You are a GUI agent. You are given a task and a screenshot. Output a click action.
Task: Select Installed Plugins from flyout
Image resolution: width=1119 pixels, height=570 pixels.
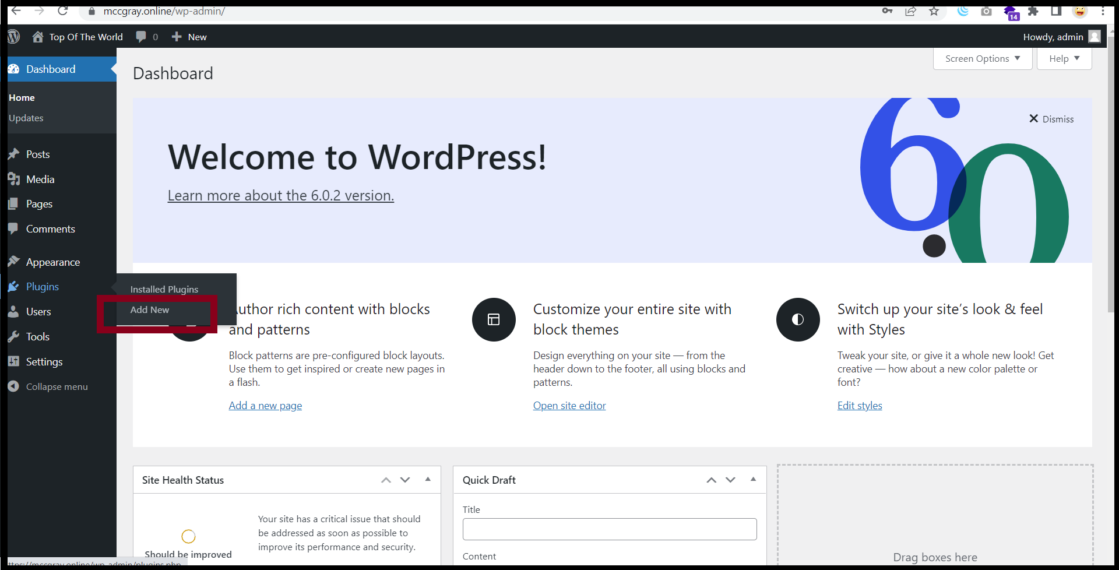click(x=164, y=289)
